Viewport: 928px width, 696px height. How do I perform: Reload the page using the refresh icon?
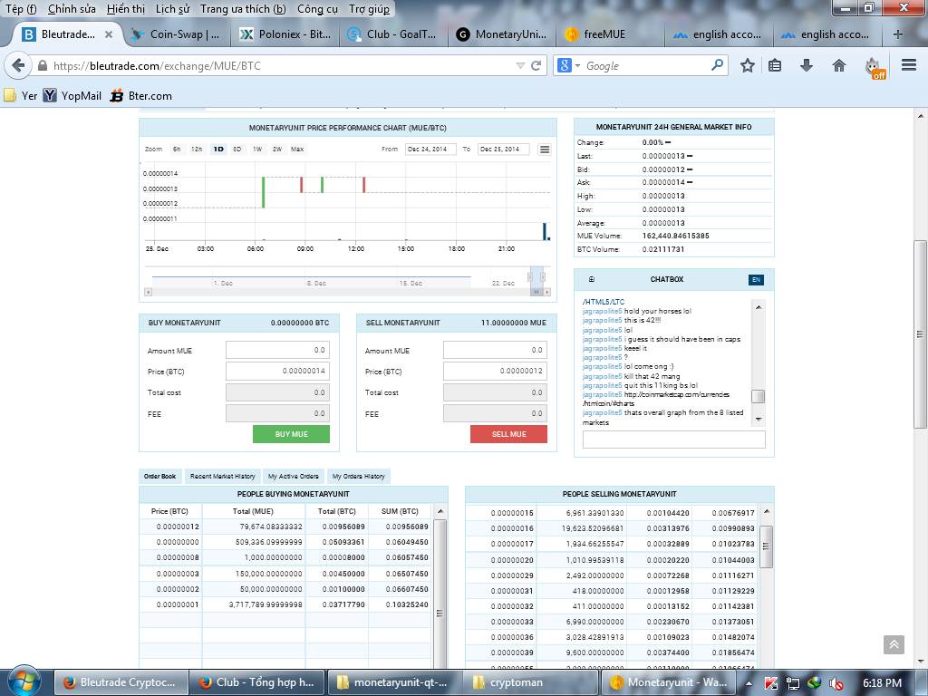click(536, 65)
